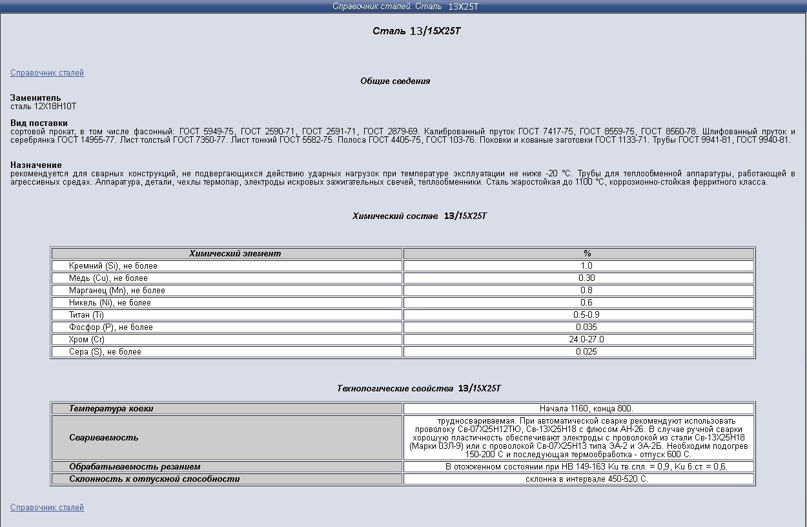Select the Заменитель label

(36, 98)
